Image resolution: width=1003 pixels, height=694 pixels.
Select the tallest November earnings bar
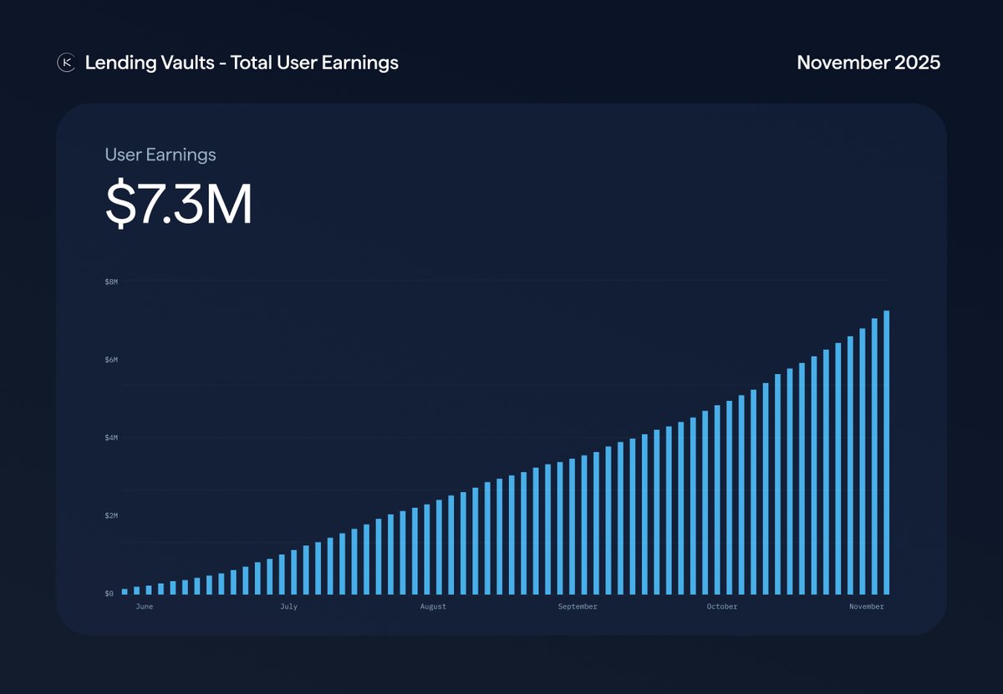pos(888,451)
